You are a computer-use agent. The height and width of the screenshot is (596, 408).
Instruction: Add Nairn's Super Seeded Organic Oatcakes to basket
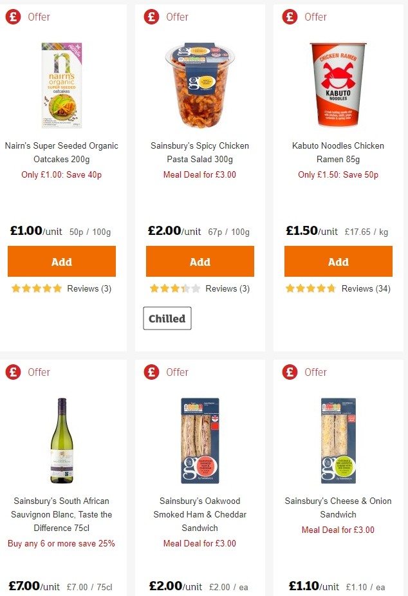coord(61,261)
